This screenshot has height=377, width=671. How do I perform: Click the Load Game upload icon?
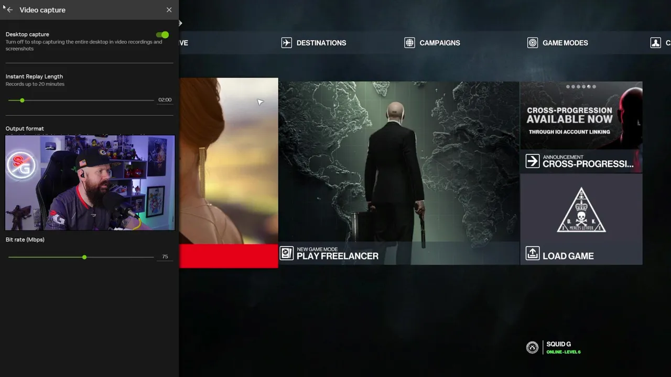pos(532,253)
